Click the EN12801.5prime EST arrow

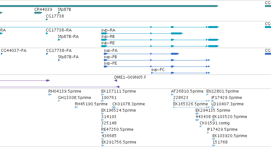click(x=207, y=94)
